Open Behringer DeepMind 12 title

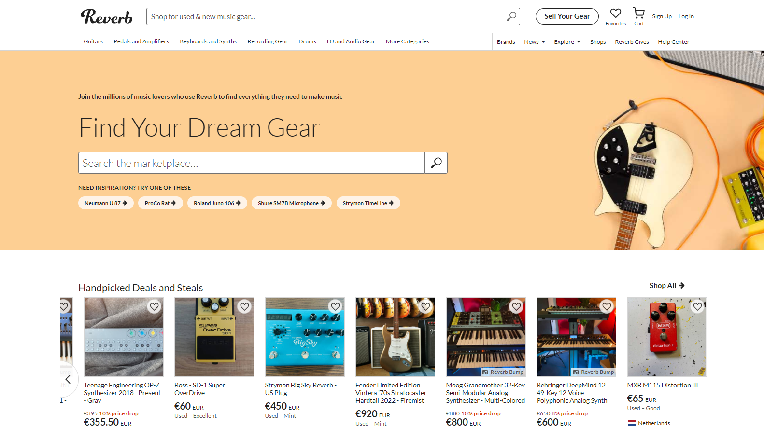pyautogui.click(x=572, y=393)
